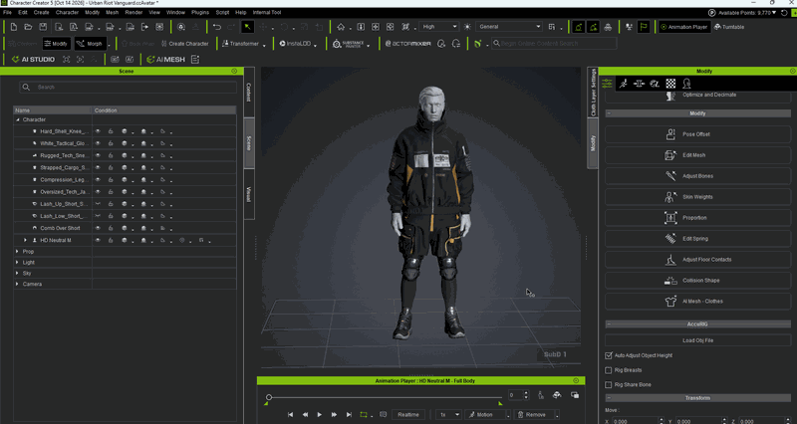Open the Transformer tool
The height and width of the screenshot is (424, 797).
[x=240, y=44]
